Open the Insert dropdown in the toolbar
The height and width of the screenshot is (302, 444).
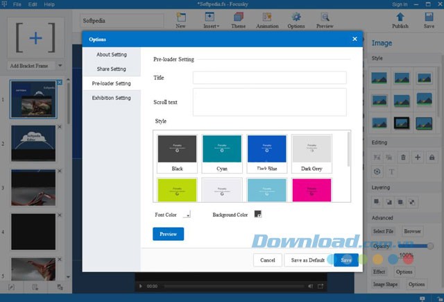point(212,18)
